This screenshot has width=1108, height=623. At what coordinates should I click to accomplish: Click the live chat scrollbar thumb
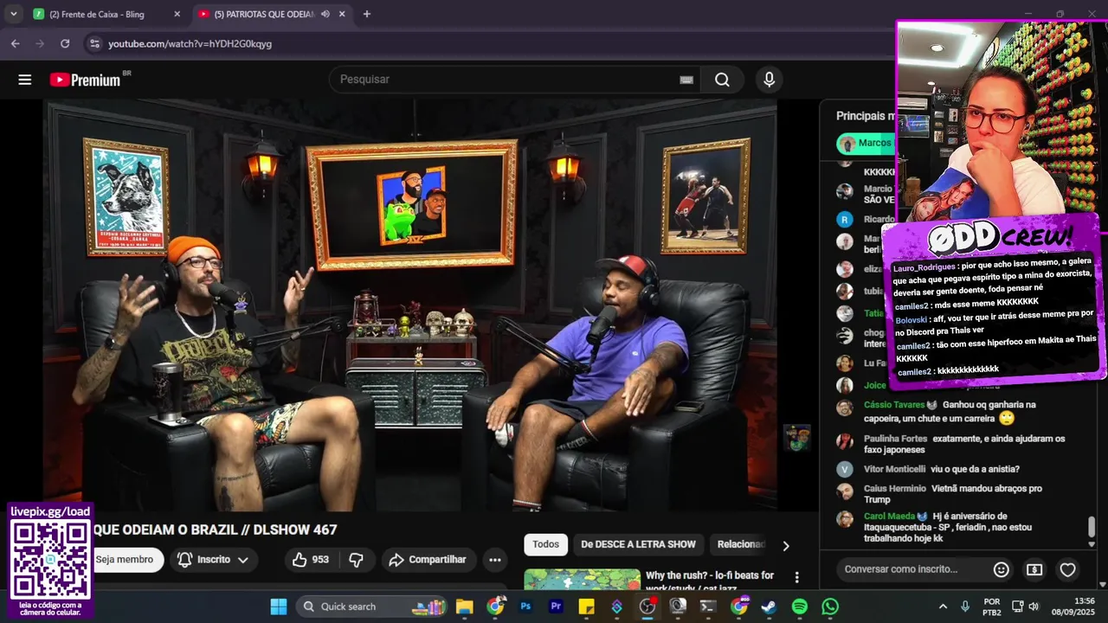[1092, 526]
